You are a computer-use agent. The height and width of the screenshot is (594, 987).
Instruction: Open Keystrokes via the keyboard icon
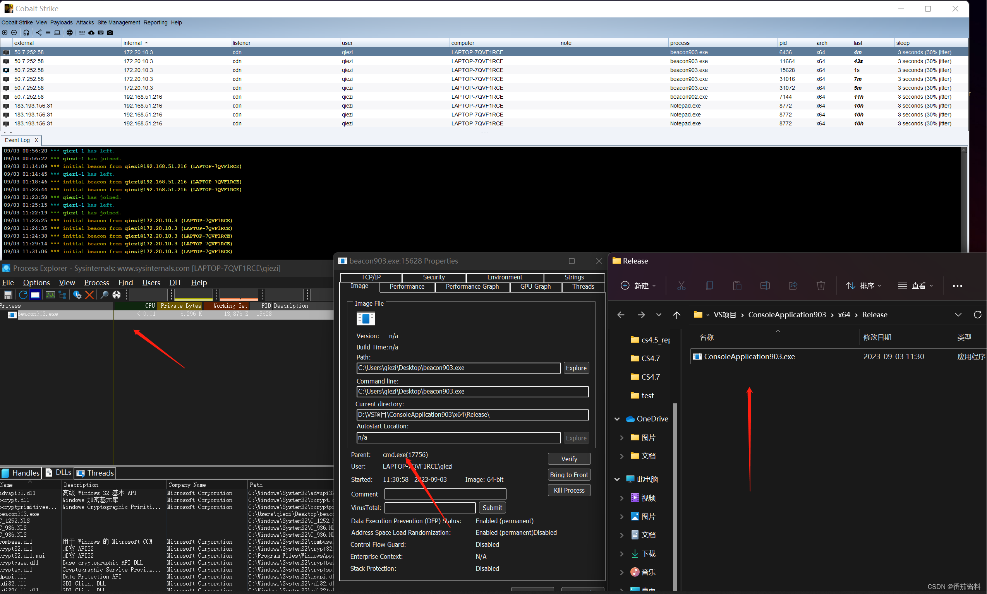click(101, 33)
